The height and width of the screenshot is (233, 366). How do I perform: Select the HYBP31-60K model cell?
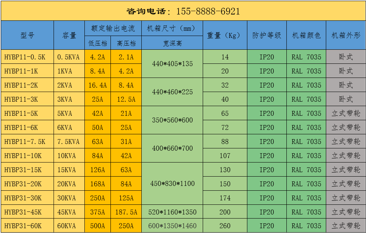point(28,226)
